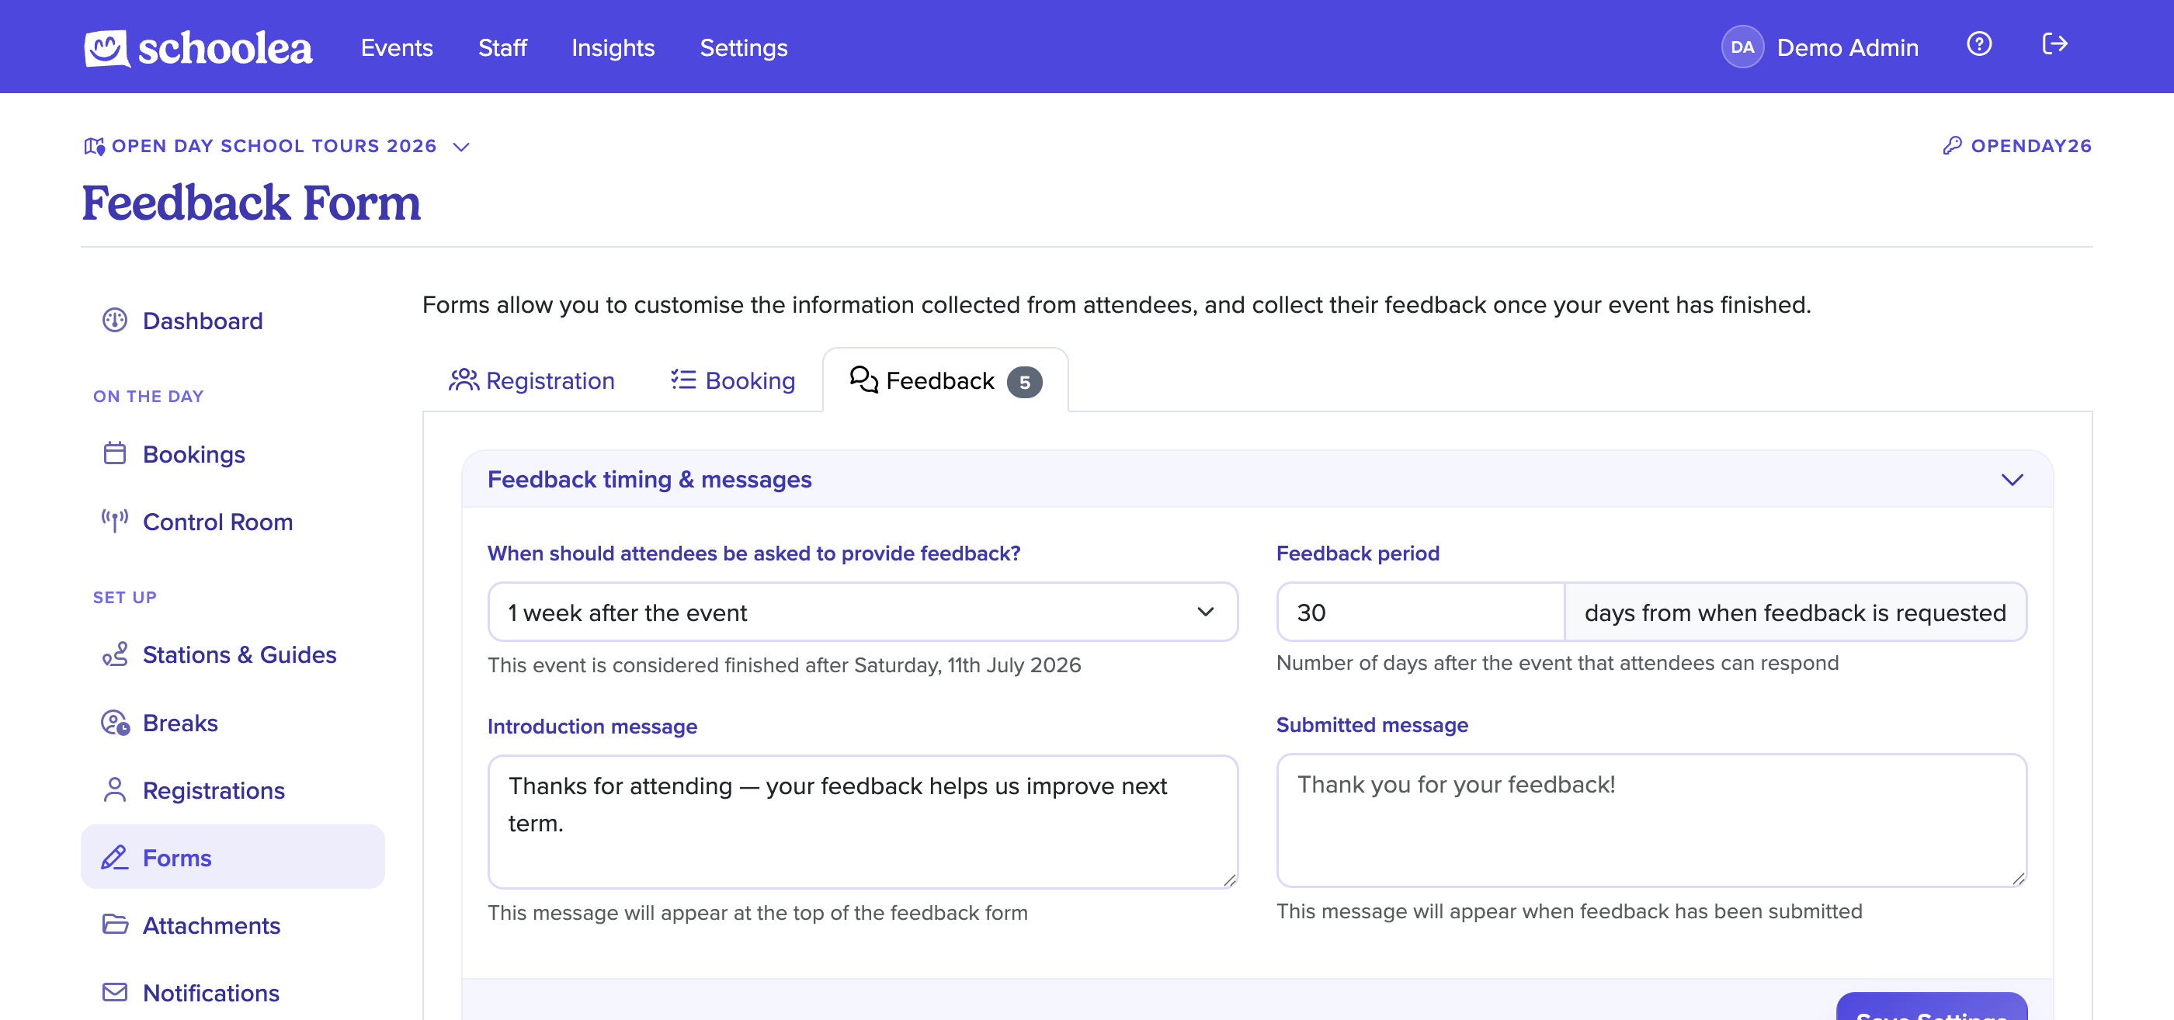
Task: Click the Breaks clock-person icon
Action: click(115, 722)
